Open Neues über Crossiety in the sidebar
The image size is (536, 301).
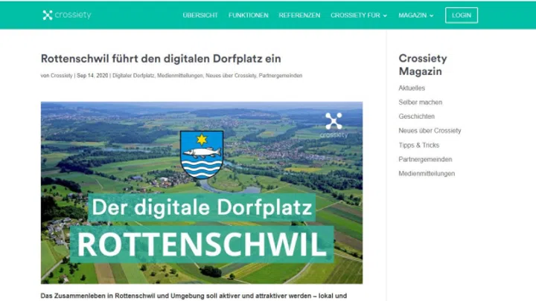click(430, 130)
